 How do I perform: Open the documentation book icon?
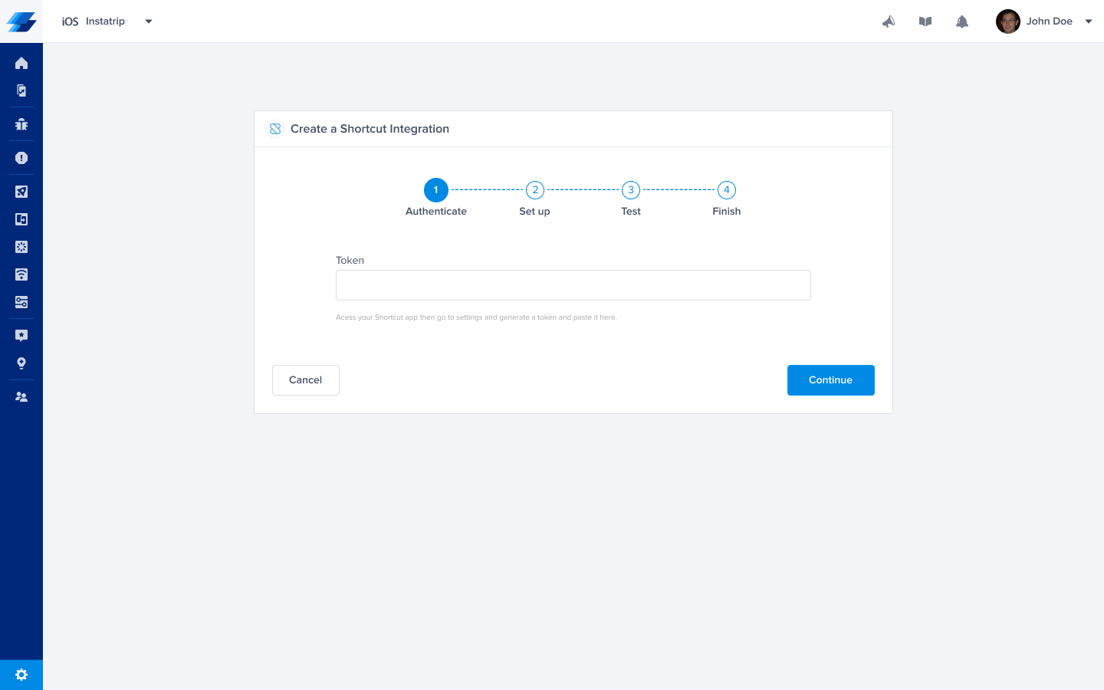click(925, 21)
